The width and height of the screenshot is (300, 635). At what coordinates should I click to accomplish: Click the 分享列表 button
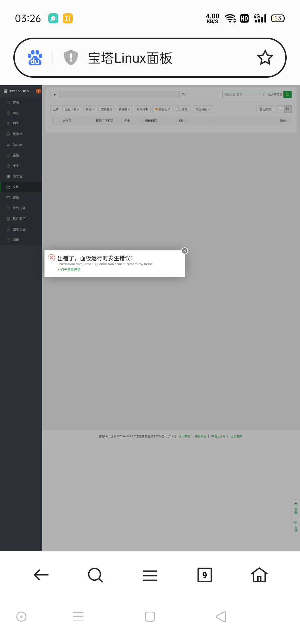[x=142, y=109]
